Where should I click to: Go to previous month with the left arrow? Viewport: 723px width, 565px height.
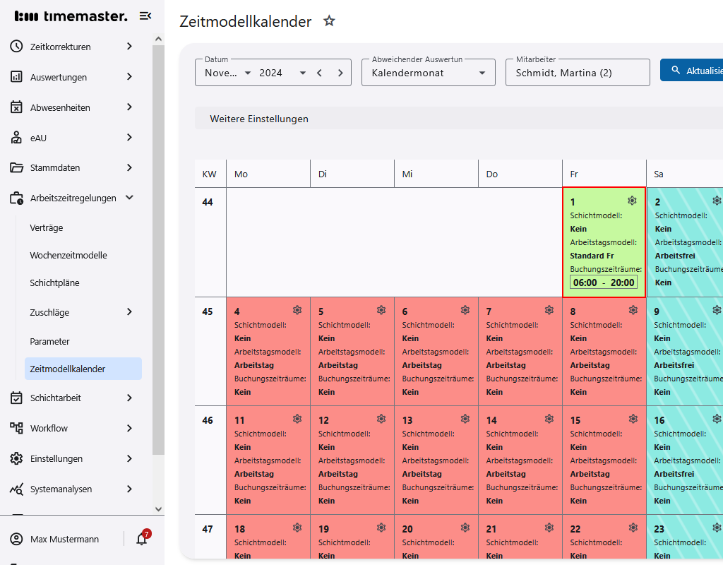point(320,73)
